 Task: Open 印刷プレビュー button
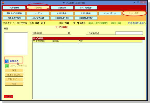coord(14,79)
